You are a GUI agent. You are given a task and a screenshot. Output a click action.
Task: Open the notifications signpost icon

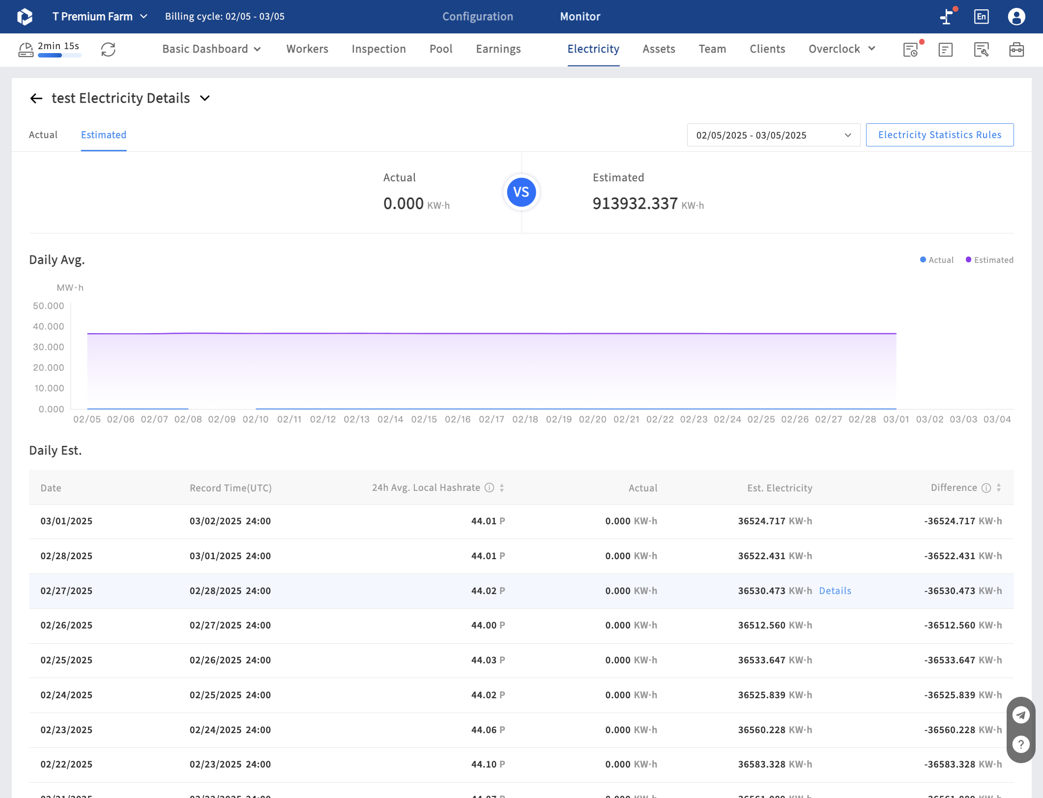coord(947,16)
